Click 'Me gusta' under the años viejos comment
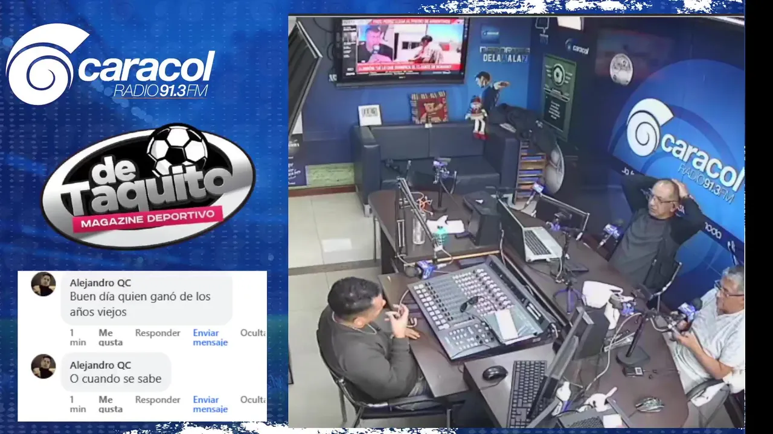Viewport: 773px width, 434px height. (x=110, y=338)
